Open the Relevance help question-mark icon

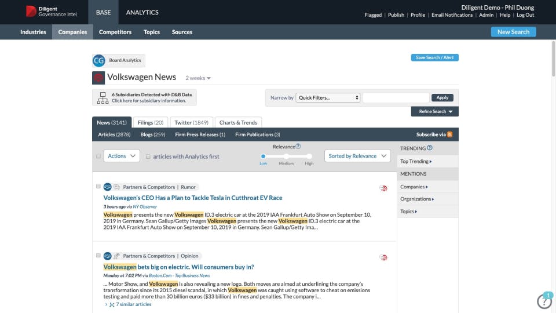[x=298, y=146]
